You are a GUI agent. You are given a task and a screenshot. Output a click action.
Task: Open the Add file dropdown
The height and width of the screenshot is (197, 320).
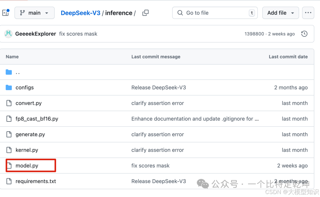pos(281,13)
